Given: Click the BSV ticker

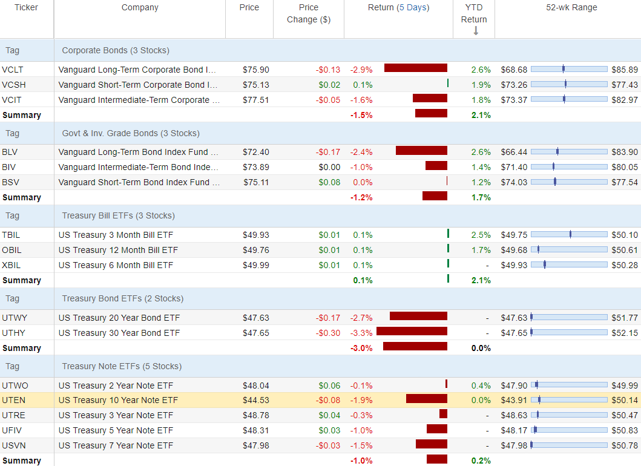Looking at the screenshot, I should (x=11, y=182).
